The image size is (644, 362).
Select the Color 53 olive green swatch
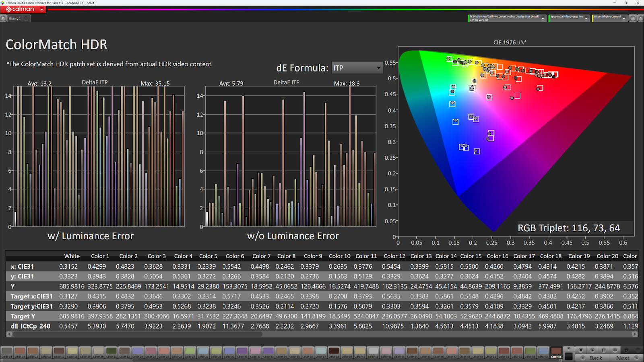pos(530,352)
